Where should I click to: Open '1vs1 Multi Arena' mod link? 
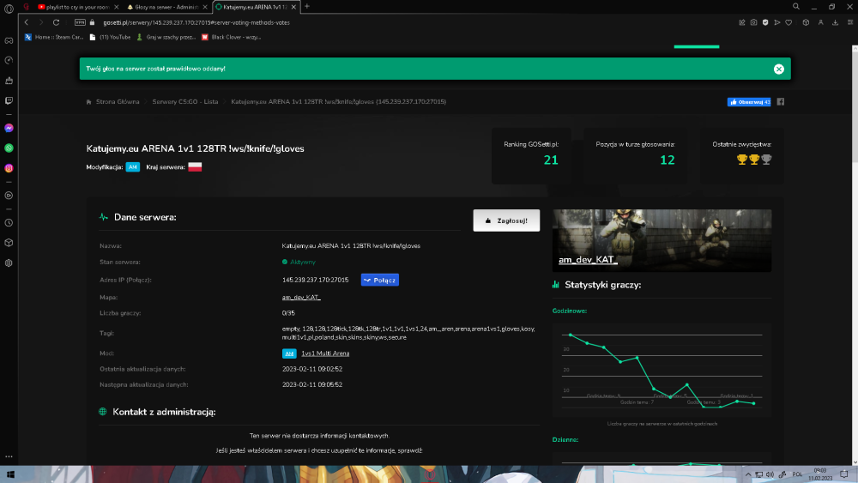click(325, 353)
